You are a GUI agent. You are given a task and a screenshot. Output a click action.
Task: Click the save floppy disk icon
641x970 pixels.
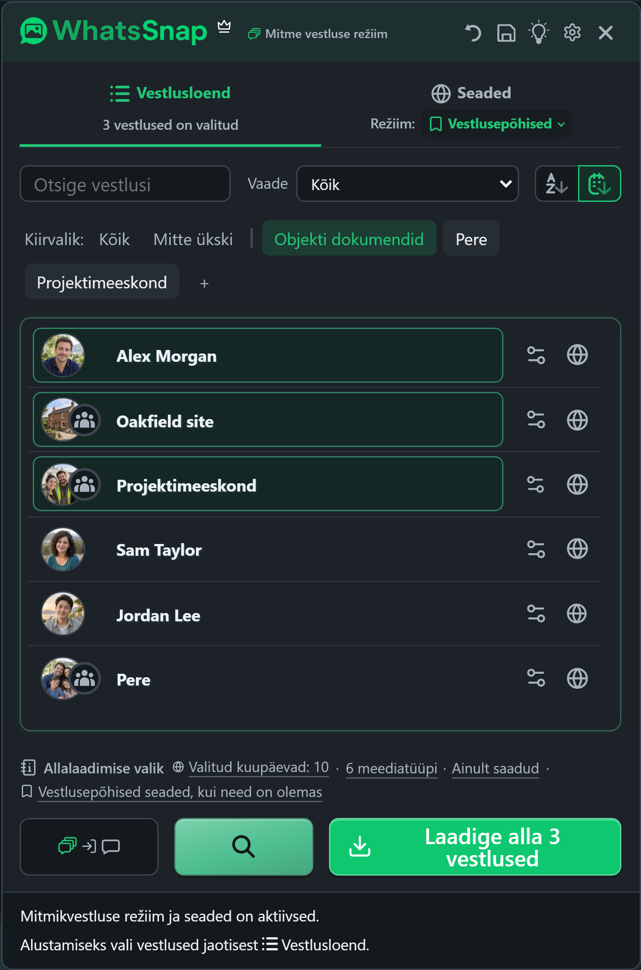point(506,33)
